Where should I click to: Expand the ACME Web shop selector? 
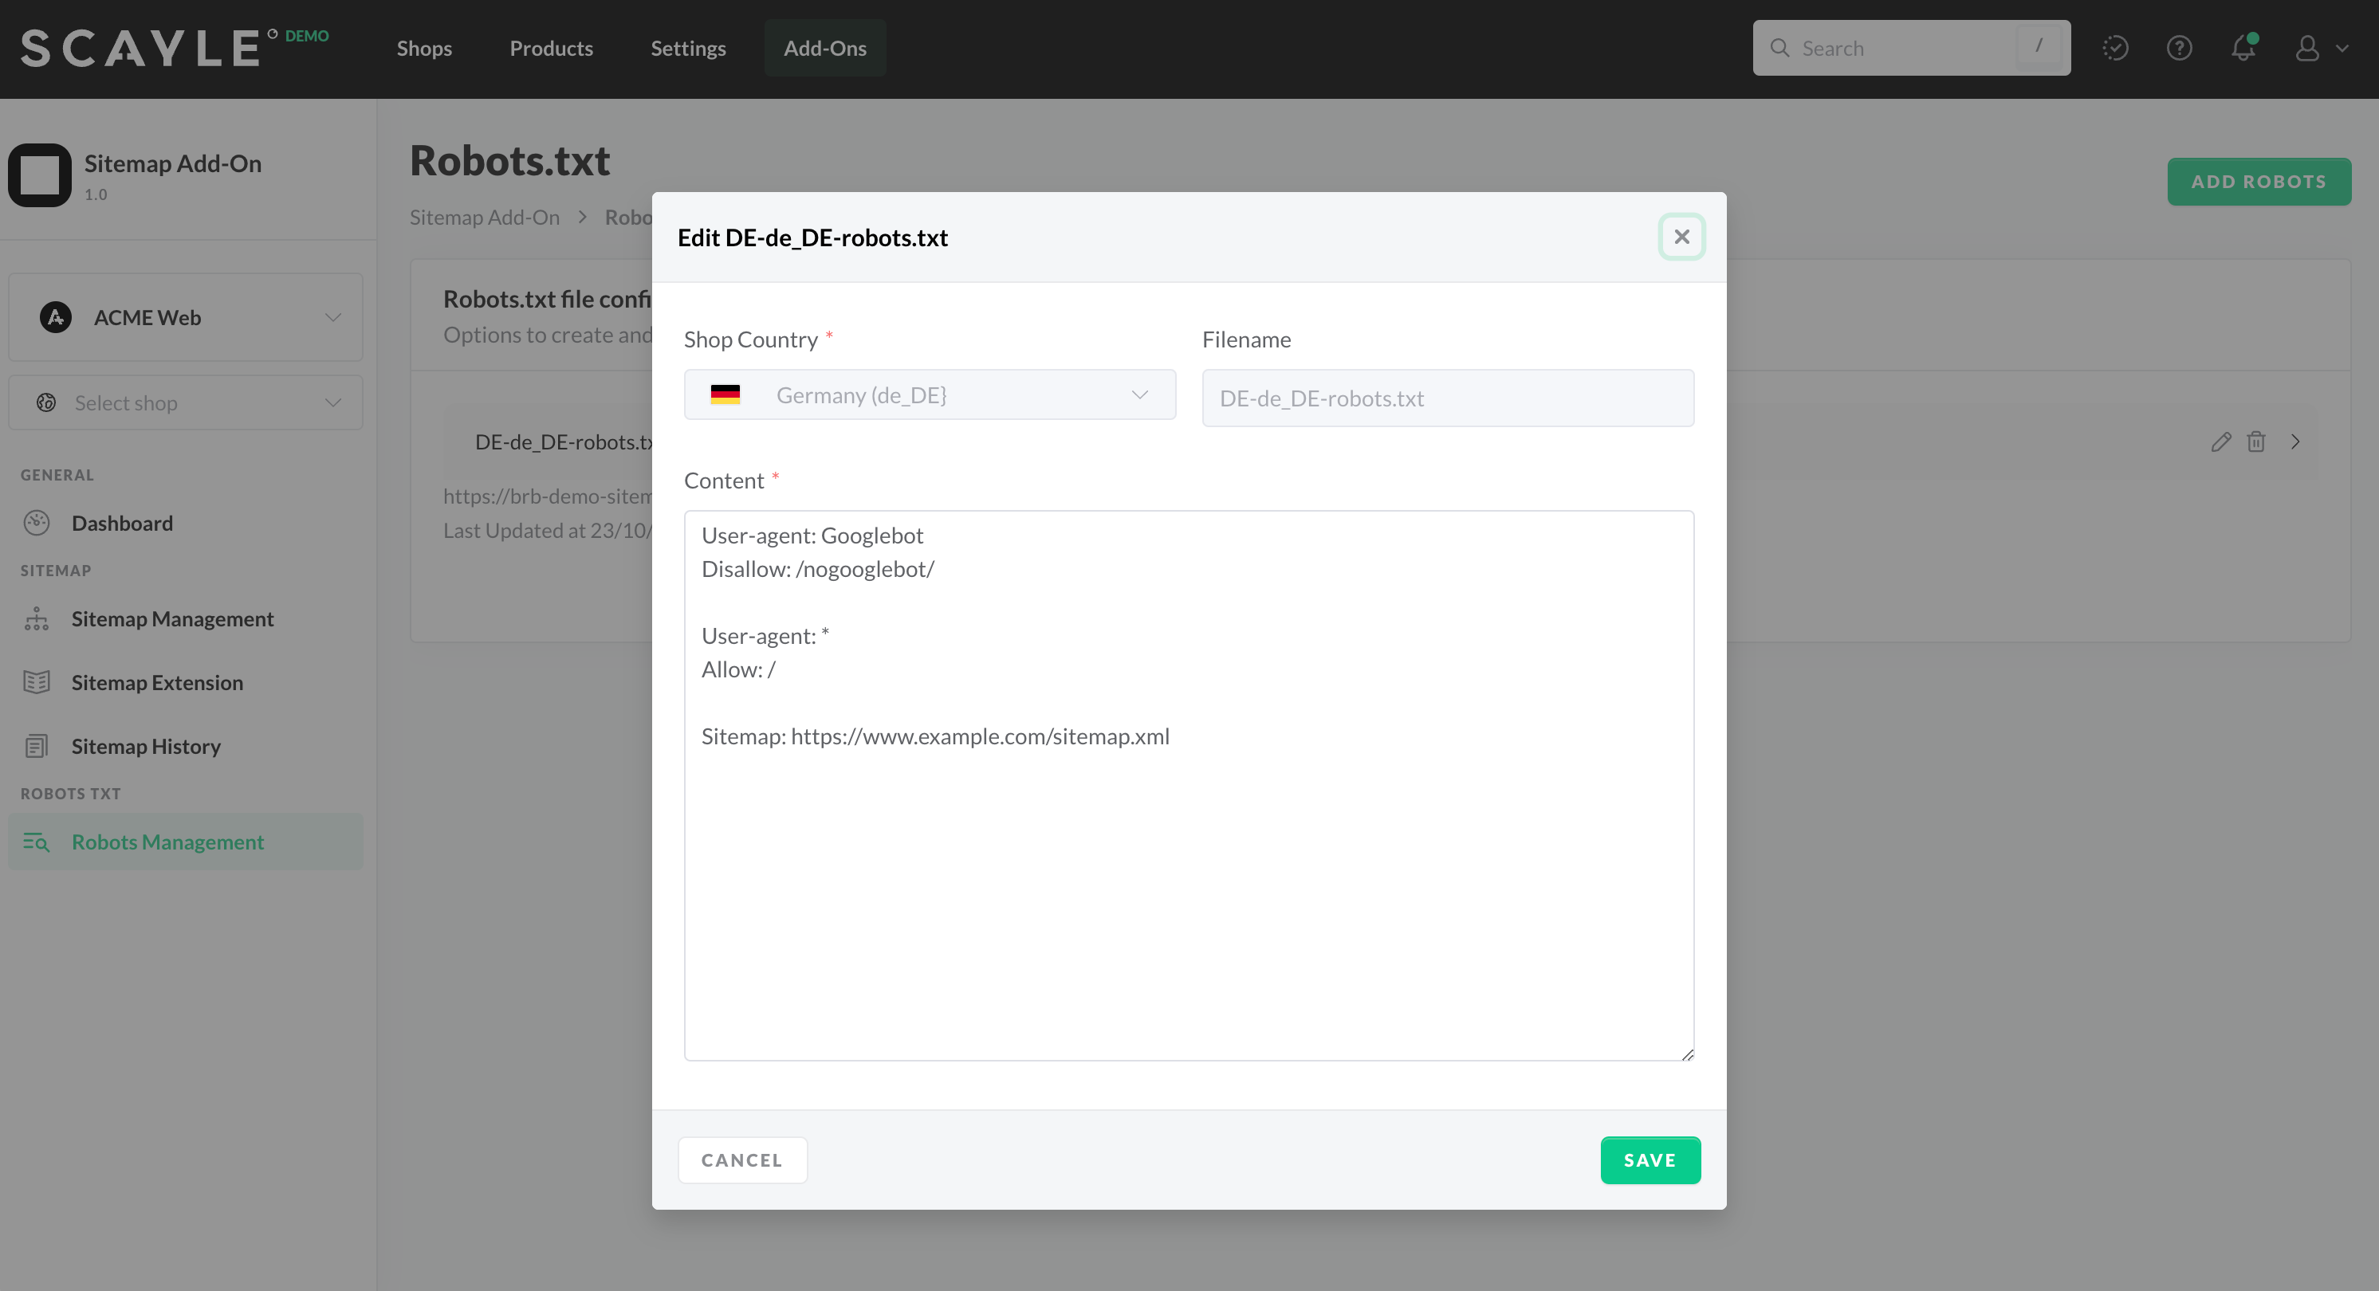(x=186, y=318)
